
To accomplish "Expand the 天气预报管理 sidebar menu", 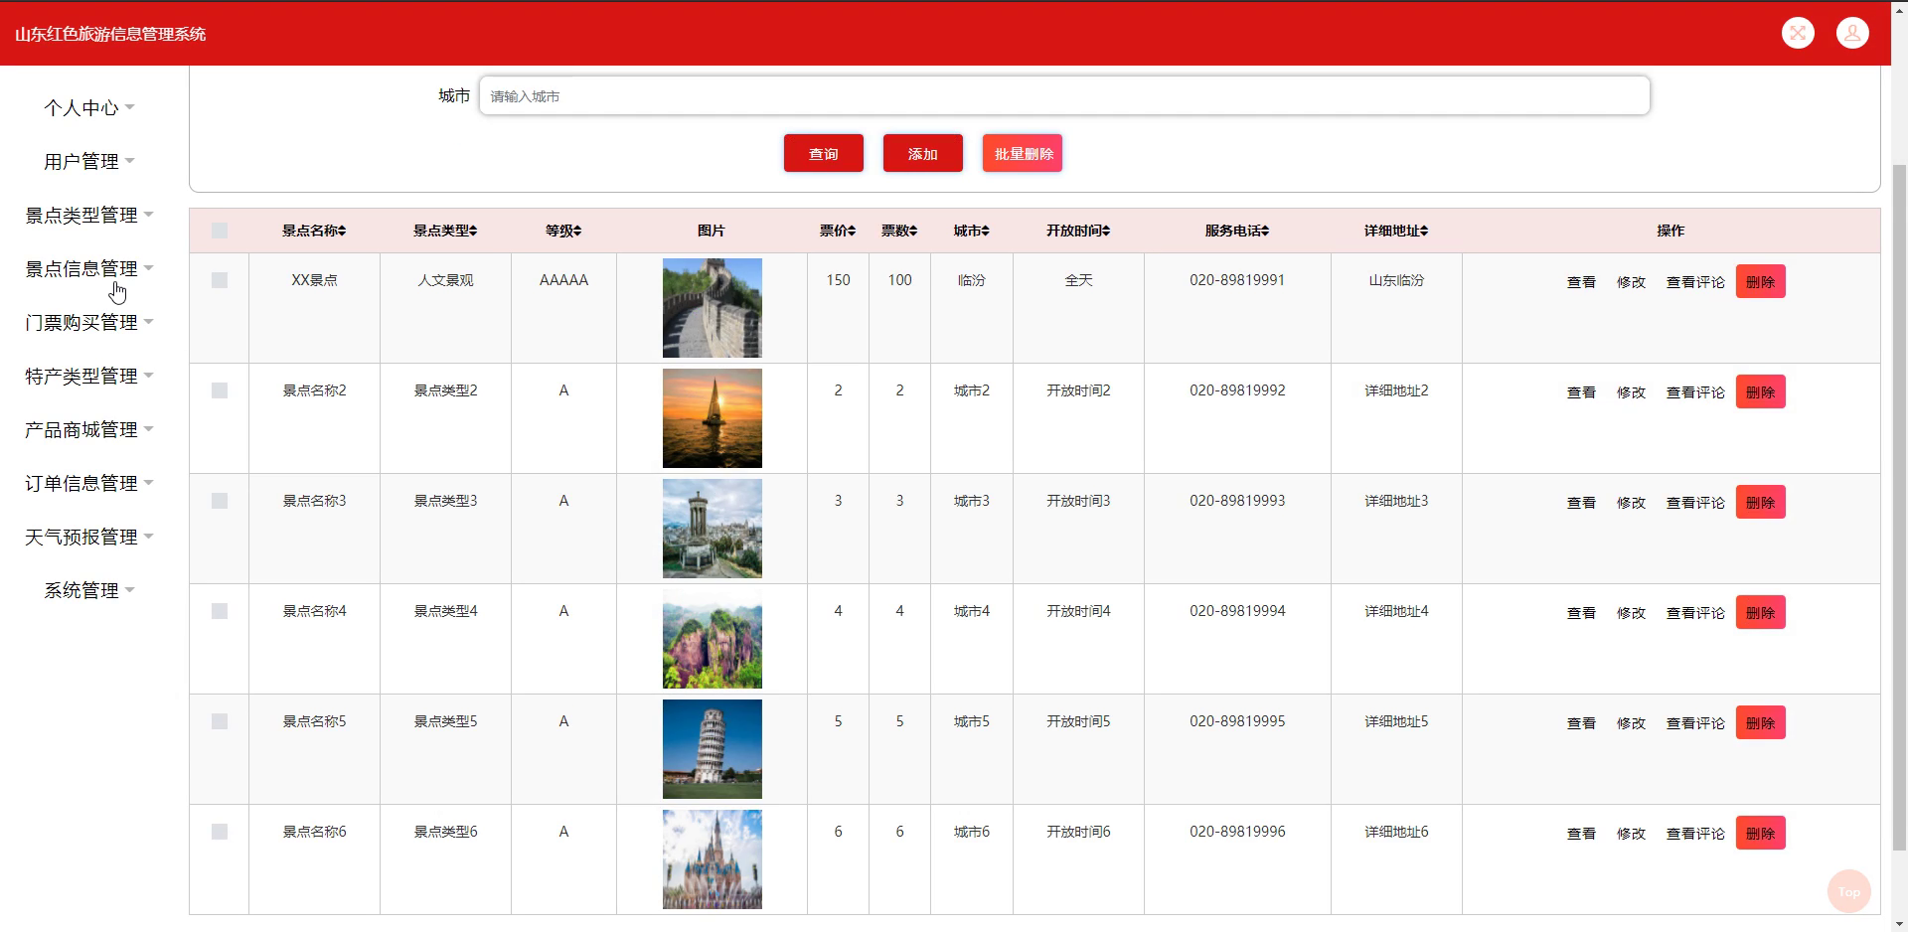I will click(x=88, y=537).
